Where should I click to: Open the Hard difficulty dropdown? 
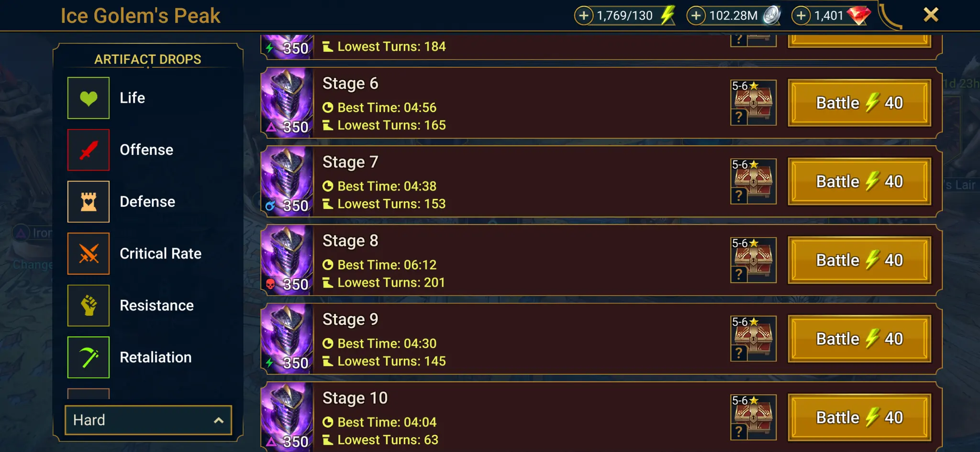click(x=148, y=420)
